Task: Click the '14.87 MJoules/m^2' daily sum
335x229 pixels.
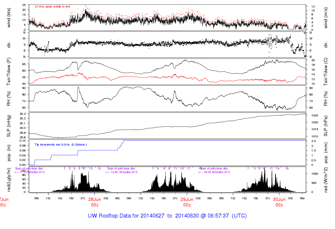Action: [124, 172]
